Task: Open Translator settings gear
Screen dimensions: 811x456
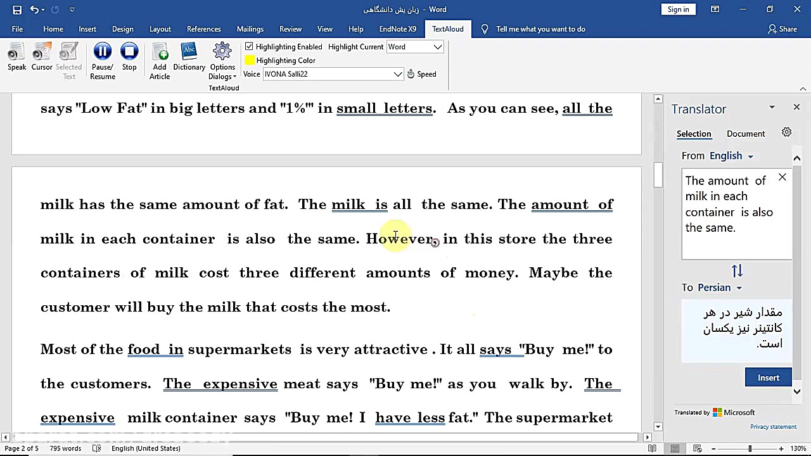Action: point(786,132)
